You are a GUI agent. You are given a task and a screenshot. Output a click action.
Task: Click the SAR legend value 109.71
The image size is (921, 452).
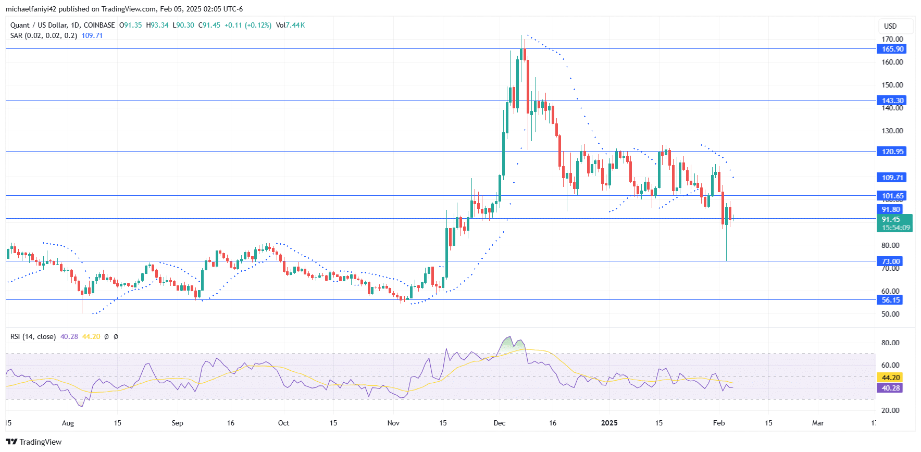[x=92, y=35]
